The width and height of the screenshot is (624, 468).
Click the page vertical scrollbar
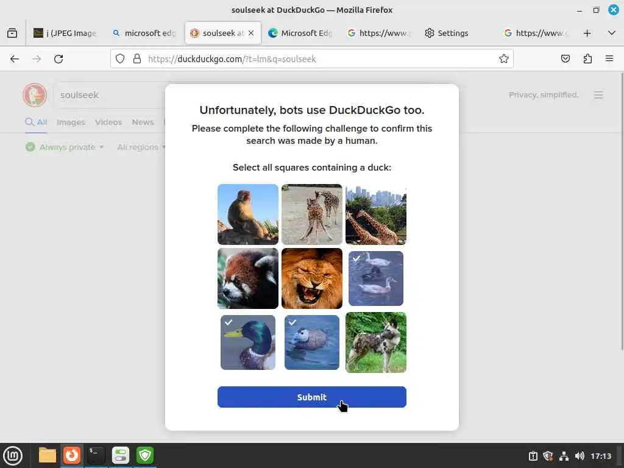click(622, 211)
